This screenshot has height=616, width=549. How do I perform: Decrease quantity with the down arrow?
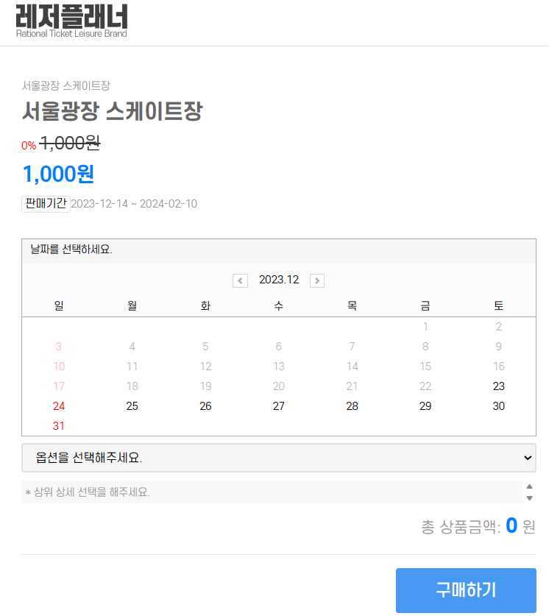click(x=529, y=498)
